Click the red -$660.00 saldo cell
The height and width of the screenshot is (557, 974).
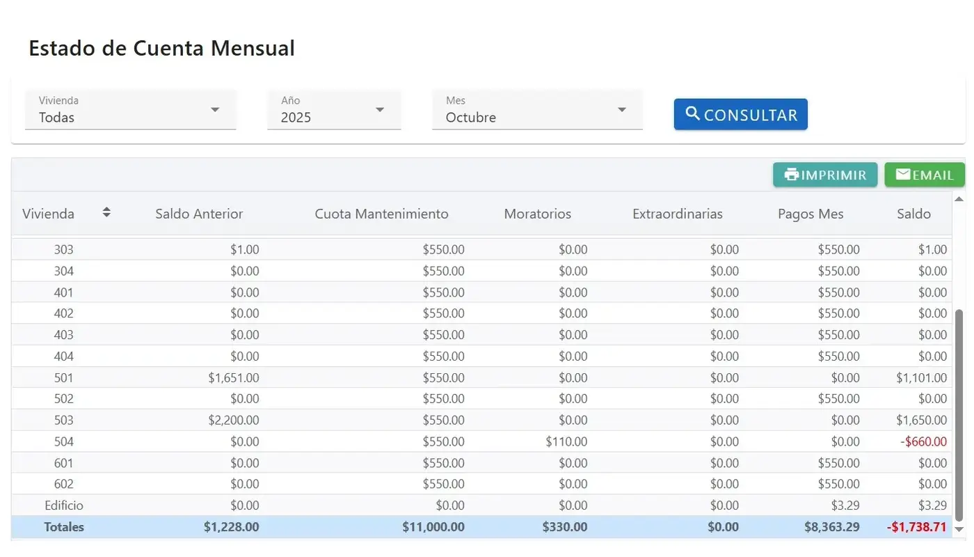pyautogui.click(x=923, y=441)
